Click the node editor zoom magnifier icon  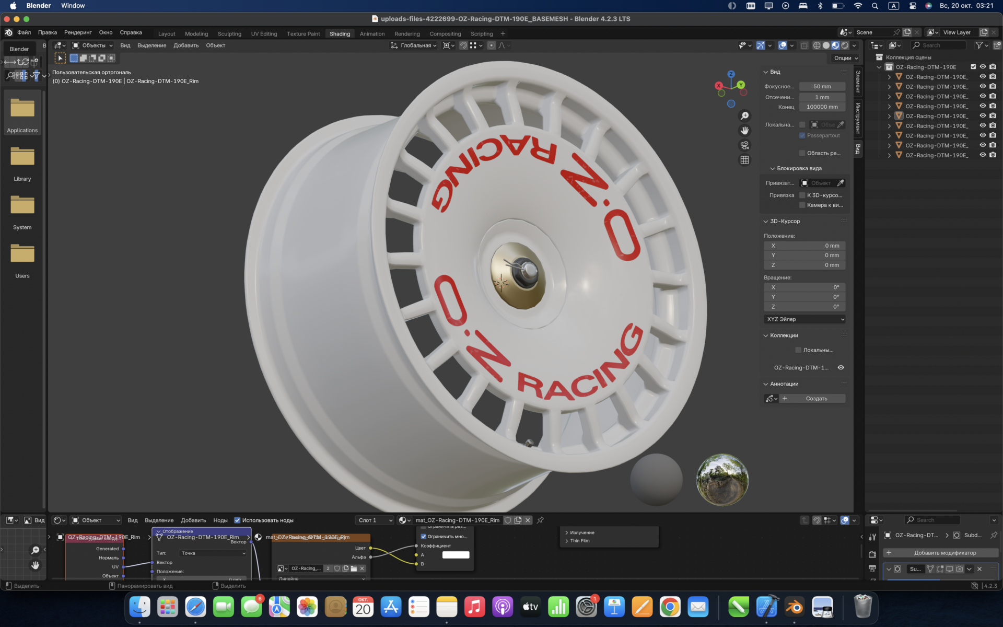point(35,550)
